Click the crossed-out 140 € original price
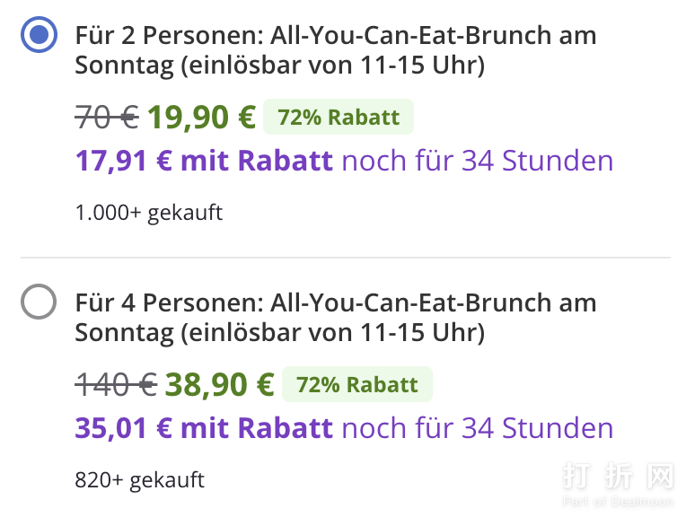 click(x=116, y=384)
